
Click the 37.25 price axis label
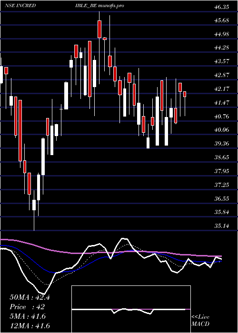(x=222, y=185)
